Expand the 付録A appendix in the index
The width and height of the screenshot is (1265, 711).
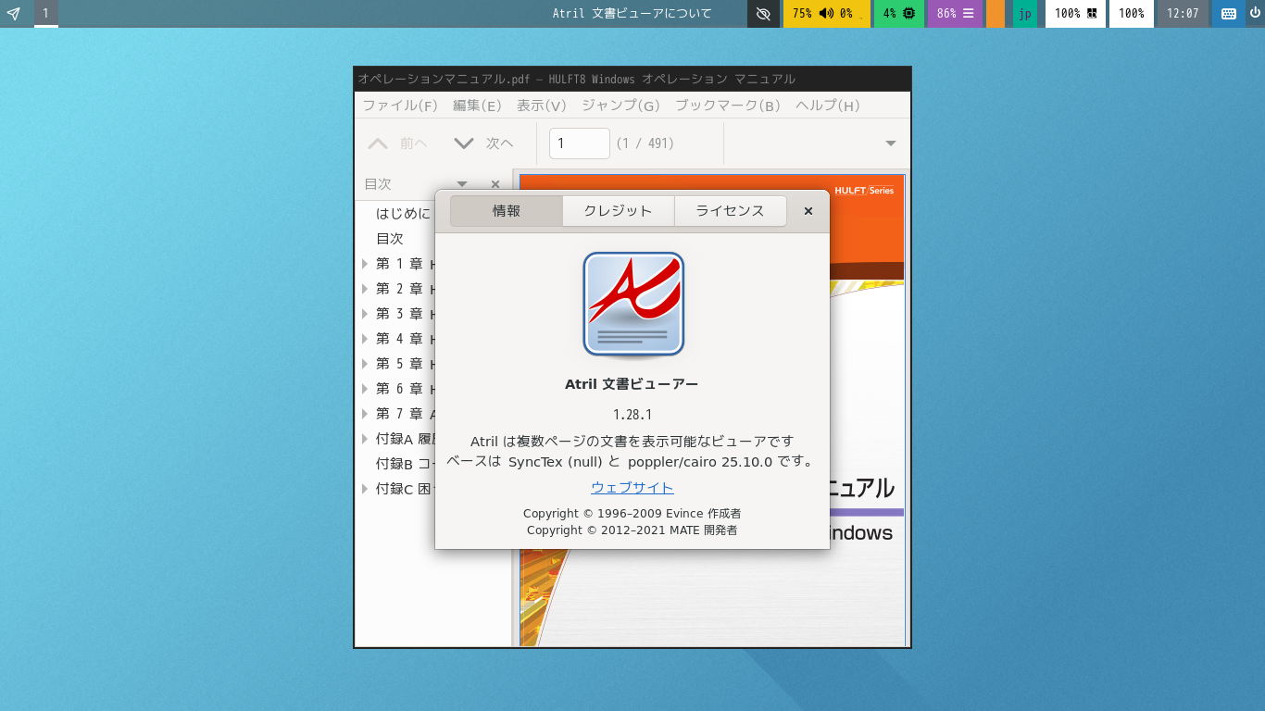(x=365, y=439)
